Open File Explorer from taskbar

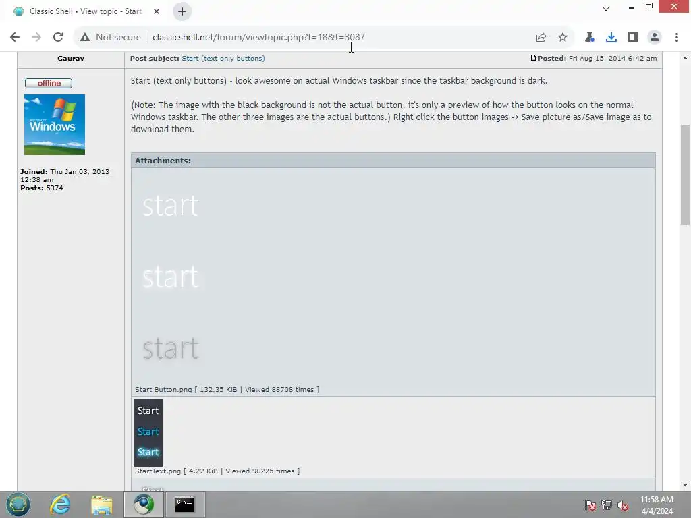click(102, 505)
